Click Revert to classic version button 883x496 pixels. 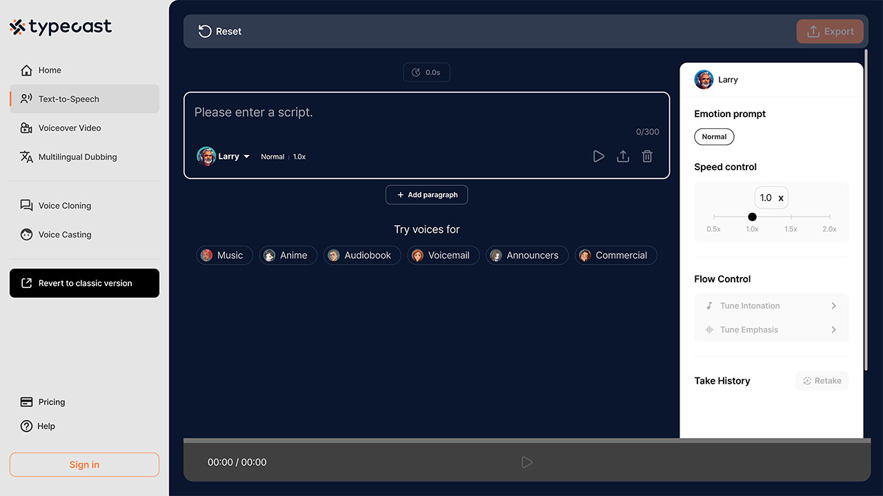tap(84, 283)
